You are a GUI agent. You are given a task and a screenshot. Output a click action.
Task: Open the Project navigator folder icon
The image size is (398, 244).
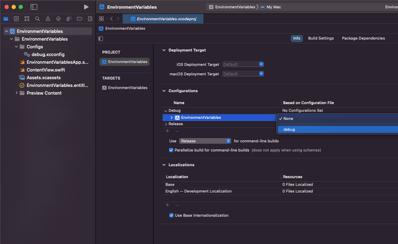[6, 18]
